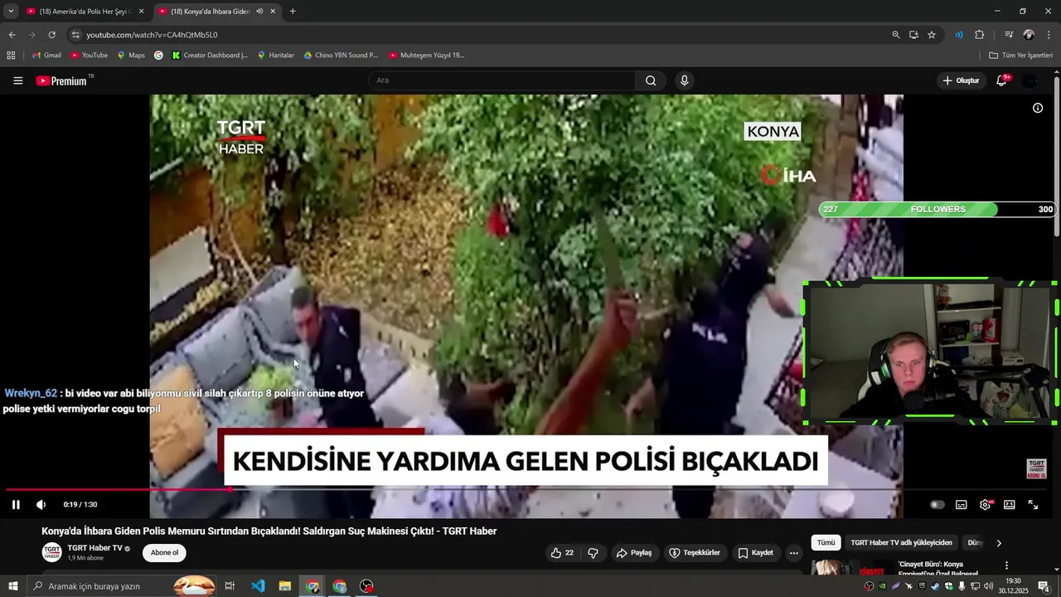Subscribe using the 'Abone ol' button
The height and width of the screenshot is (597, 1061).
point(164,553)
